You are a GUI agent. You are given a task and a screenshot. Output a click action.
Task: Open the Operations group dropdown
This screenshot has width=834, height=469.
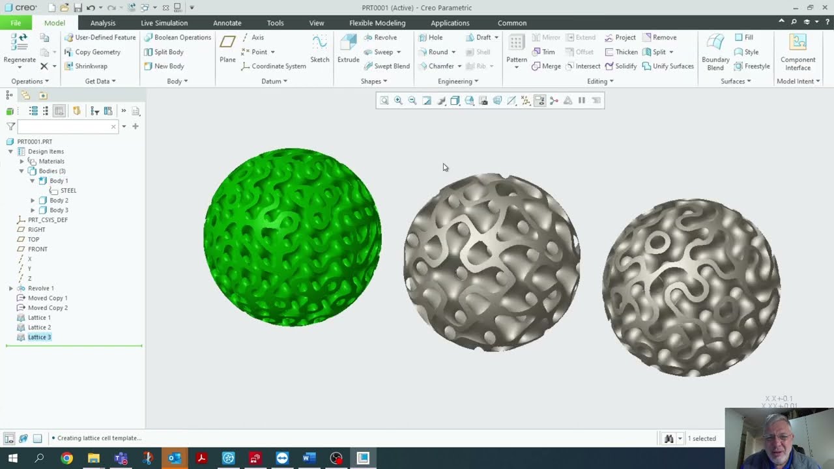click(30, 81)
